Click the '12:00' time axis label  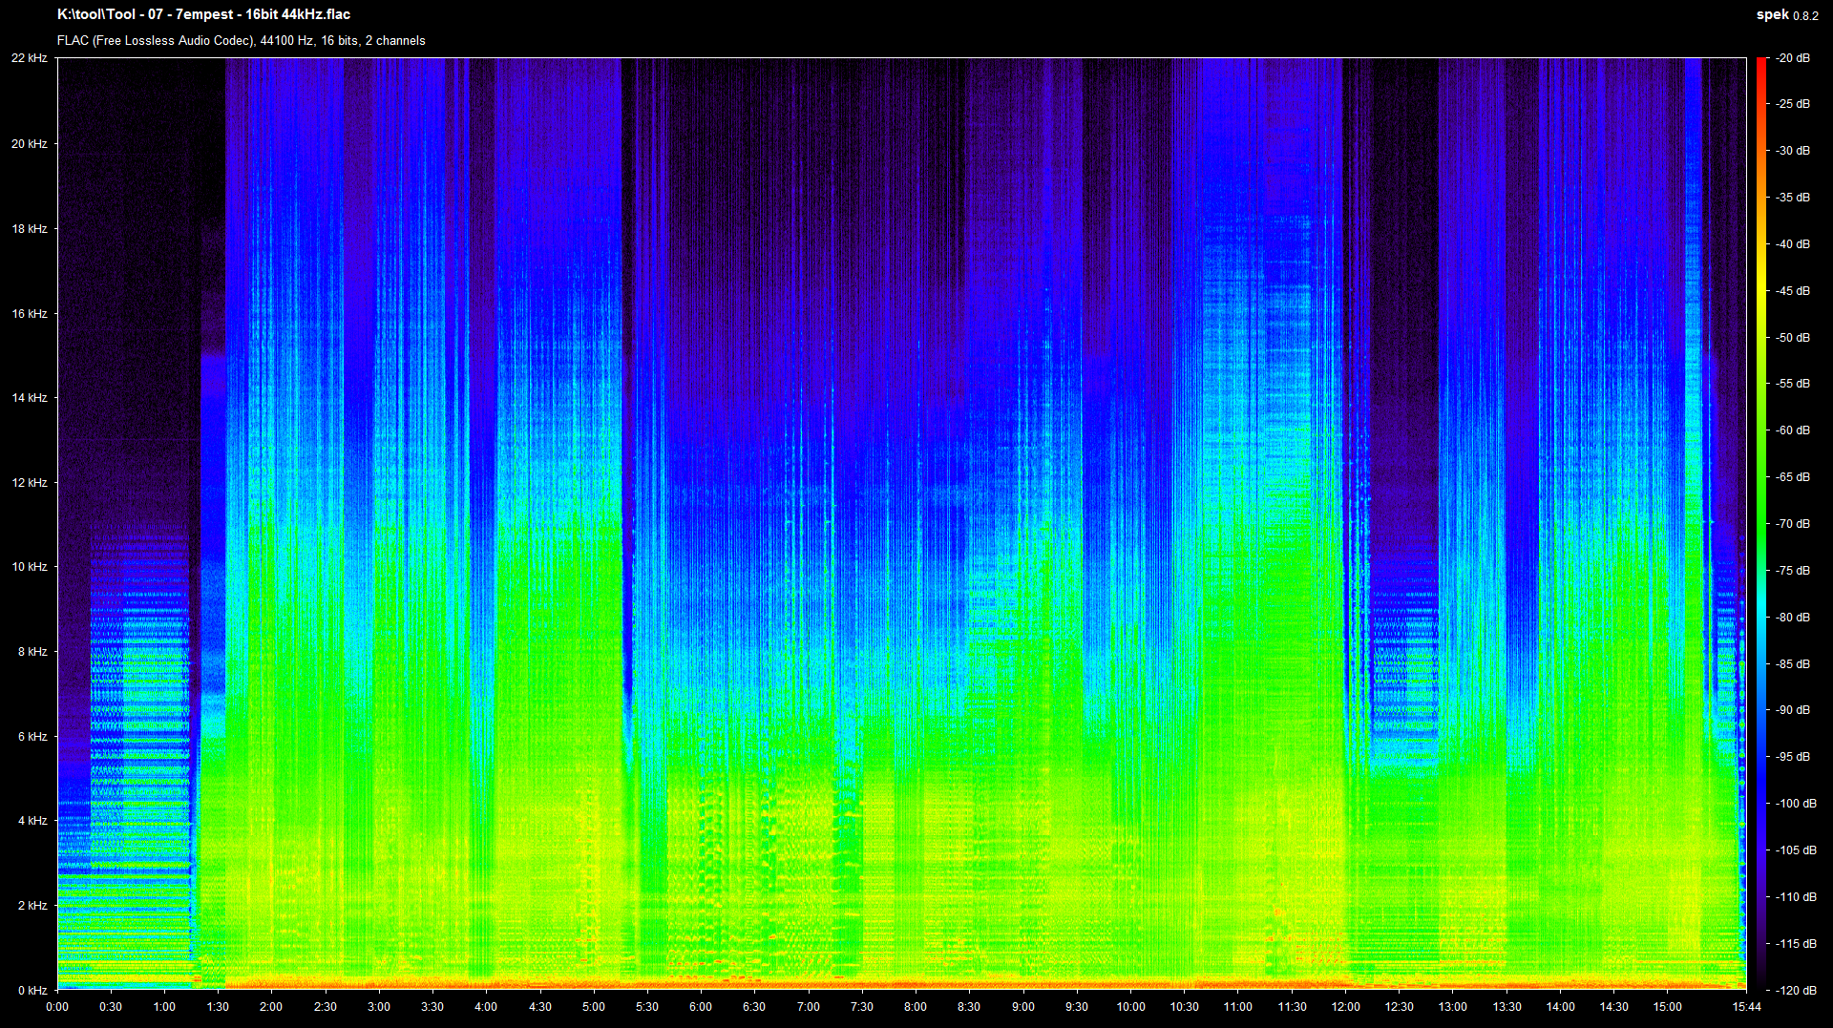click(1345, 1007)
